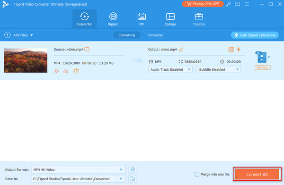
Task: Open the Output Format MP4 4K Video dropdown
Action: coord(78,169)
